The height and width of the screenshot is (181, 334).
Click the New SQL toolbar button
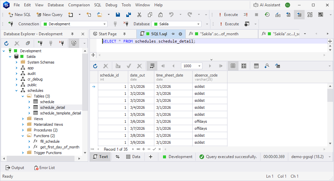19,15
